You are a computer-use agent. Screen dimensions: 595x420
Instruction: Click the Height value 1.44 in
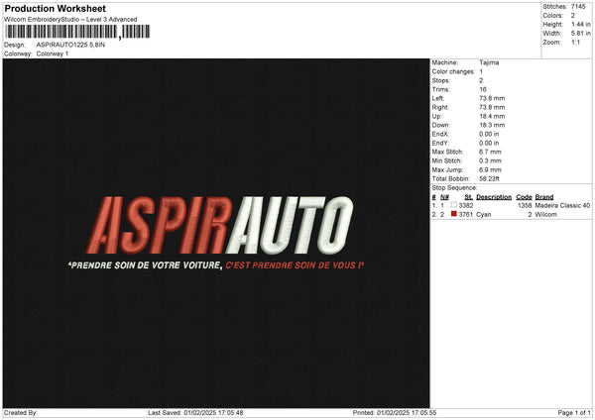pyautogui.click(x=580, y=24)
